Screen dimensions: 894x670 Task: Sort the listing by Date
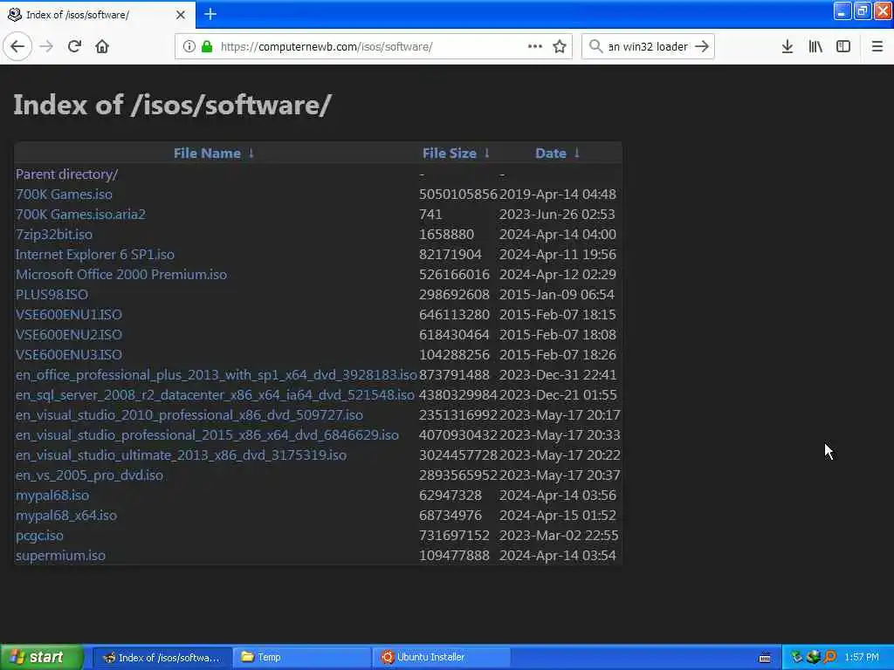(x=551, y=154)
